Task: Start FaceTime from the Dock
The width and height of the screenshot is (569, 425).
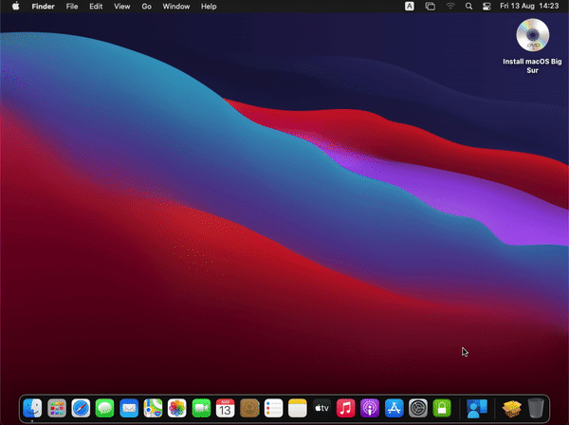Action: [201, 408]
